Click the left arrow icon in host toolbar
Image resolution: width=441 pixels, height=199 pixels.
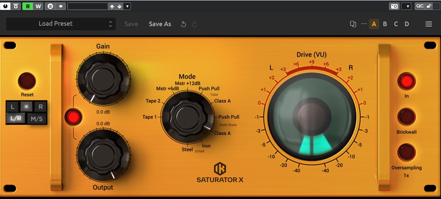point(60,6)
